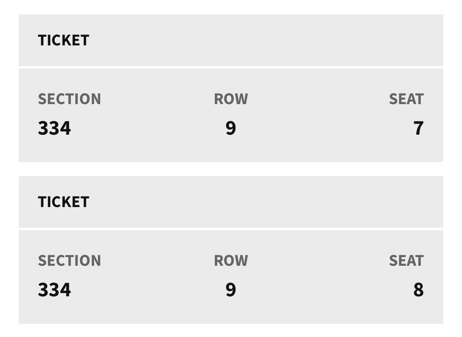The image size is (462, 337).
Task: Click the ROW label in the first ticket
Action: click(231, 99)
